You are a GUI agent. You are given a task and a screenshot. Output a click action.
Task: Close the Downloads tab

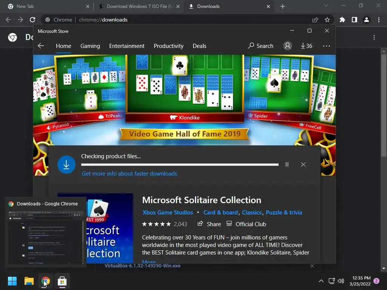(x=268, y=6)
